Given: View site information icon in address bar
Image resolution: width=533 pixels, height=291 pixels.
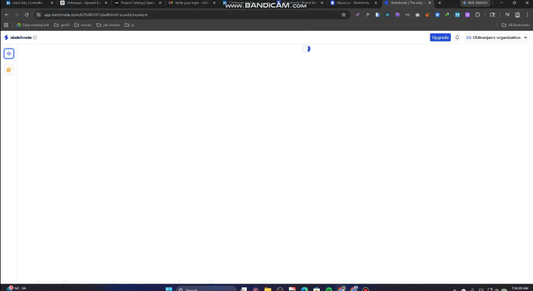Looking at the screenshot, I should pyautogui.click(x=38, y=15).
